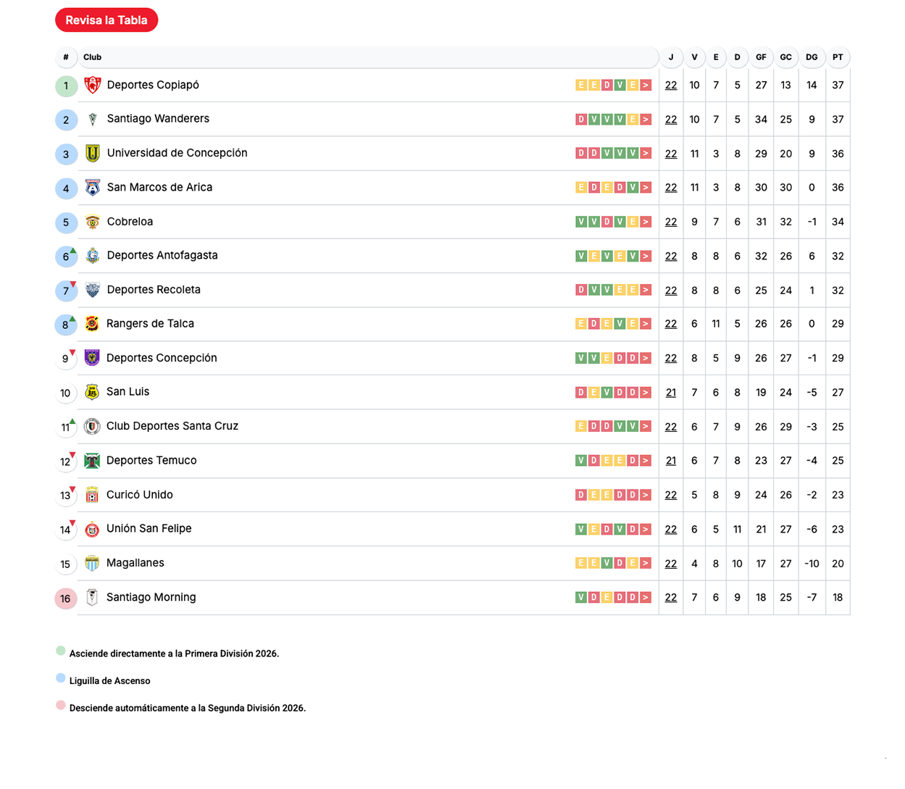
Task: Click the PT column header
Action: (838, 57)
